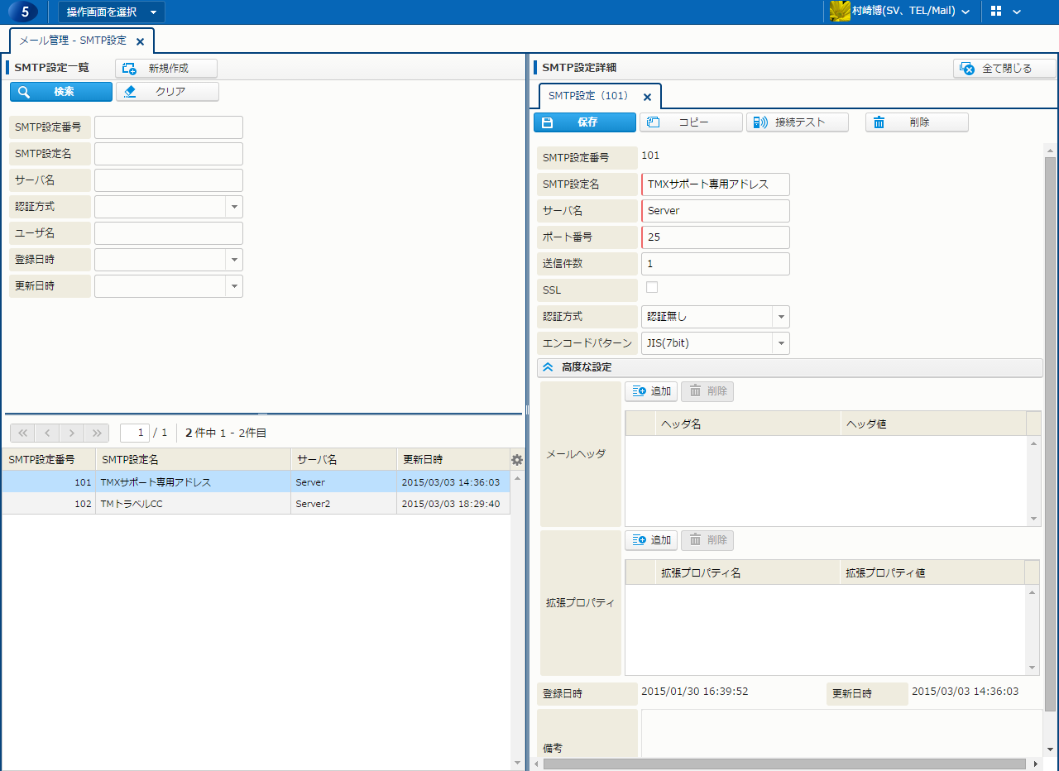Click the SMTP設定番号 search input field
Viewport: 1059px width, 771px height.
[x=169, y=127]
